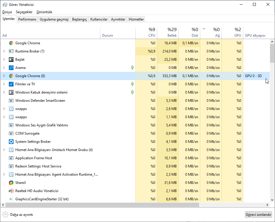Sort by the Ad column header
275x222 pixels.
[50, 33]
